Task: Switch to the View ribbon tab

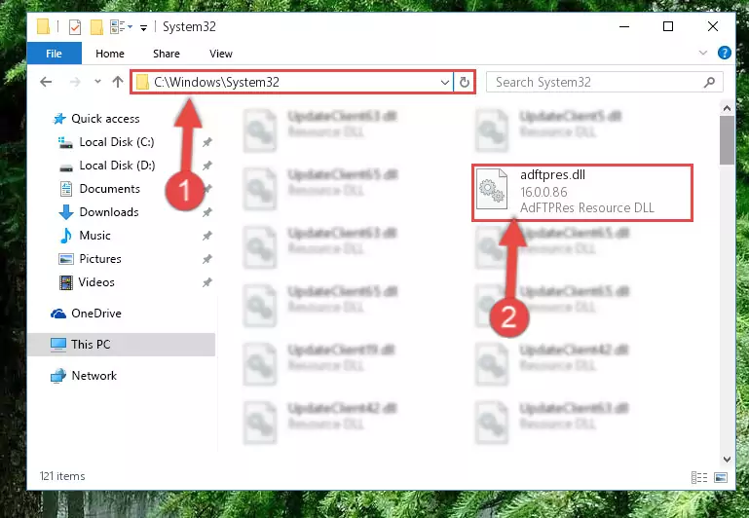Action: 221,54
